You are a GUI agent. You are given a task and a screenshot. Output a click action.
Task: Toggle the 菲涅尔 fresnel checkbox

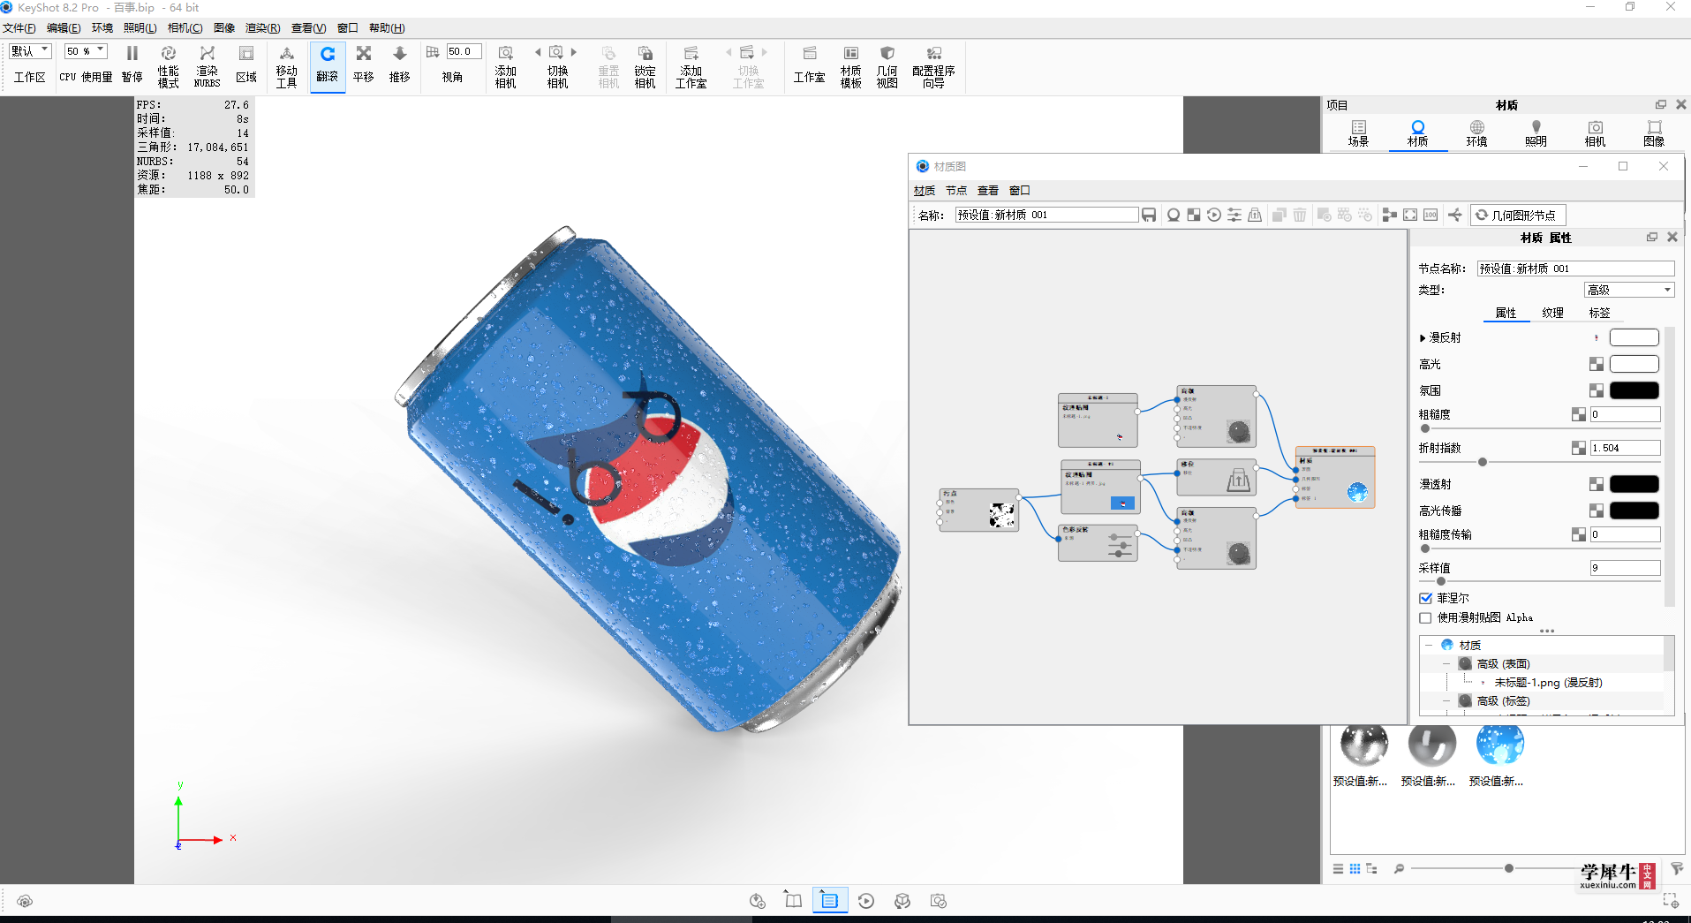[x=1425, y=598]
